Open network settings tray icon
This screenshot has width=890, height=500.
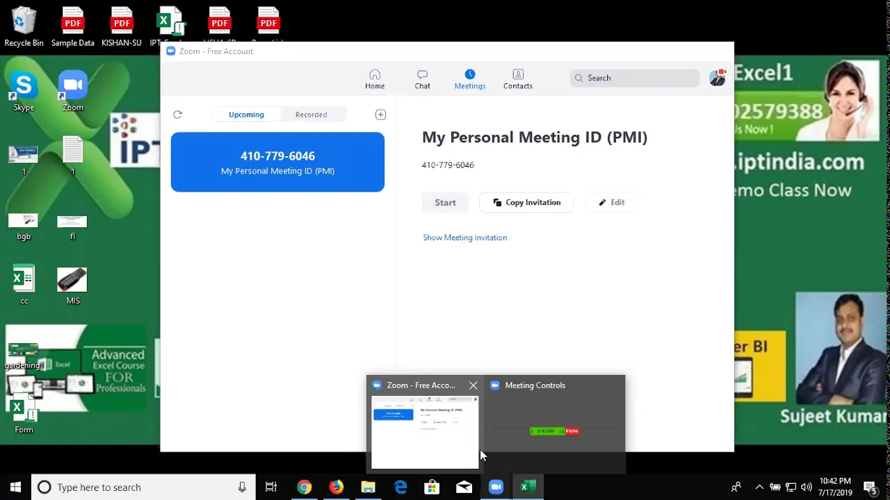click(x=791, y=487)
